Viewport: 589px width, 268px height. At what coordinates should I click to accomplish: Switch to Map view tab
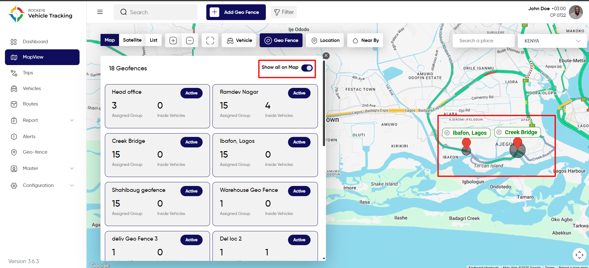(109, 40)
